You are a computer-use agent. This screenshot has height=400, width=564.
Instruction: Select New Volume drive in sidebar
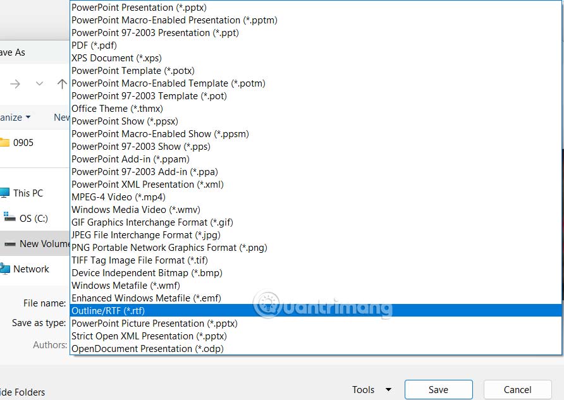[36, 244]
